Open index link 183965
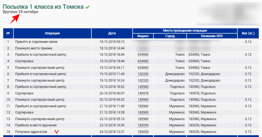Screen dimensions: 262x137 point(143,112)
